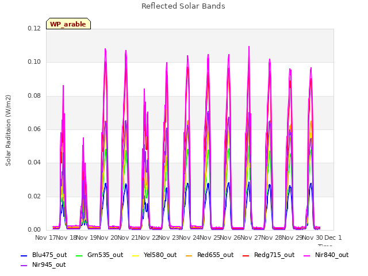Toggle the Blu475_out legend entry
The height and width of the screenshot is (276, 368).
[x=44, y=255]
